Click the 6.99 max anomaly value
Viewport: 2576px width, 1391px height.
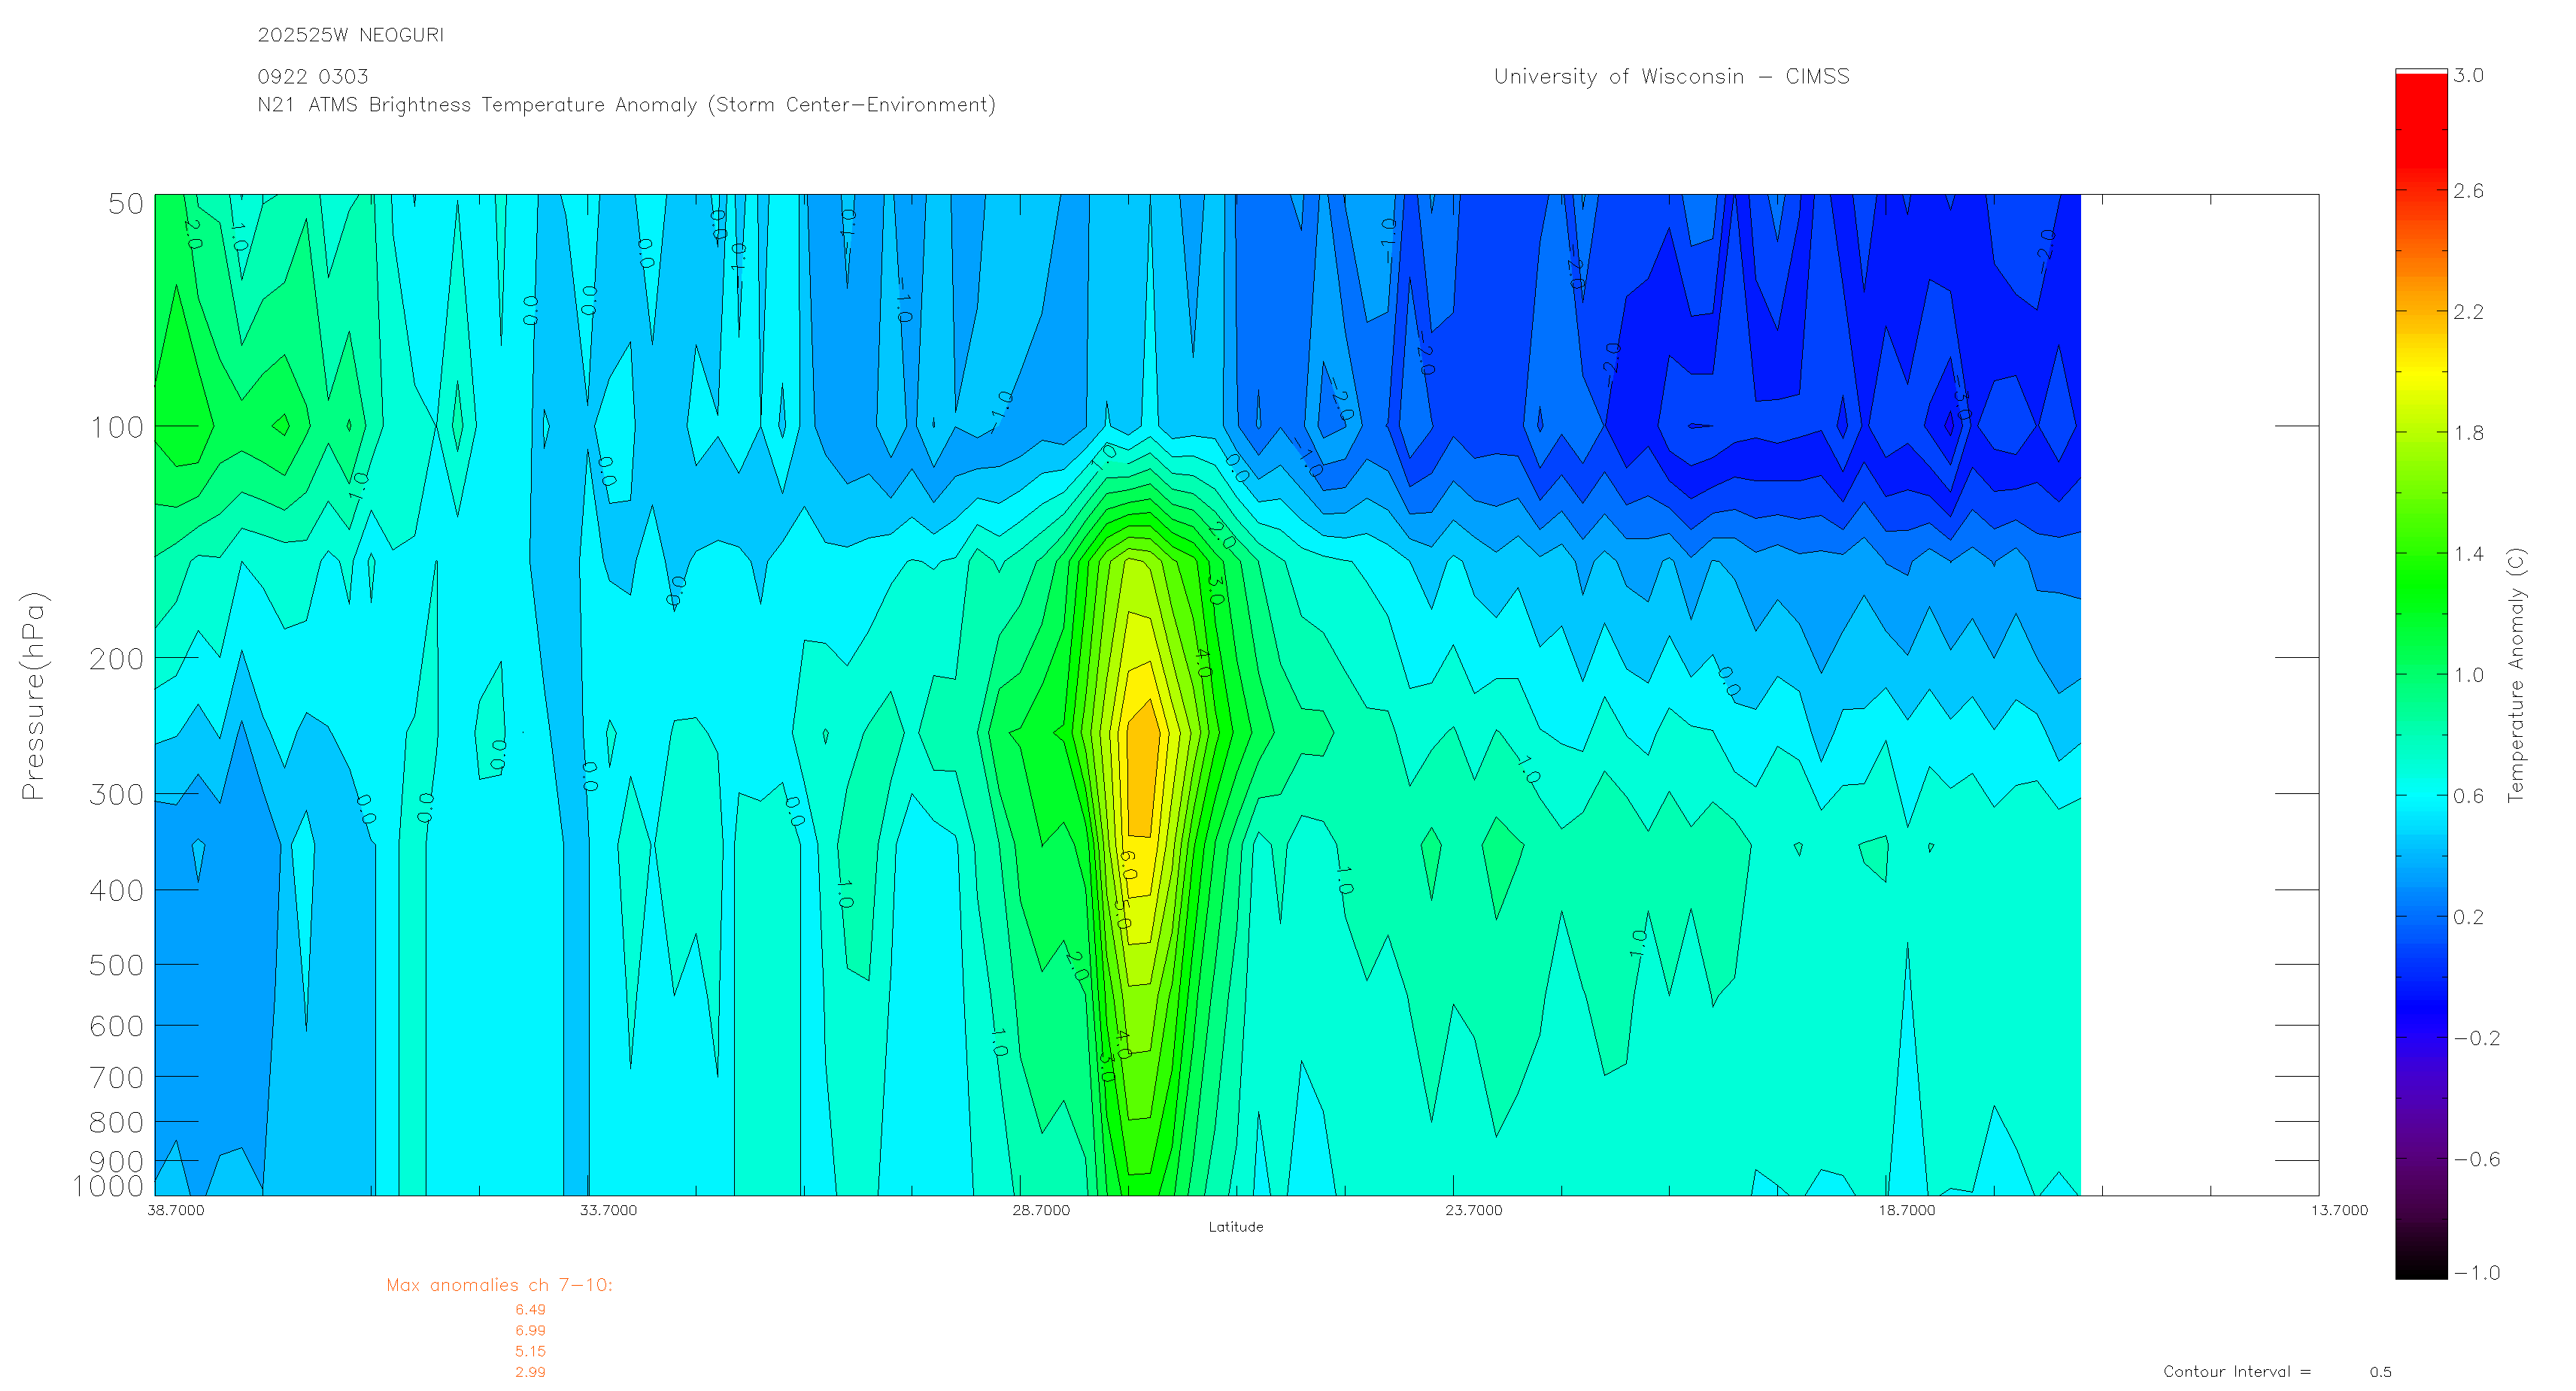point(530,1330)
